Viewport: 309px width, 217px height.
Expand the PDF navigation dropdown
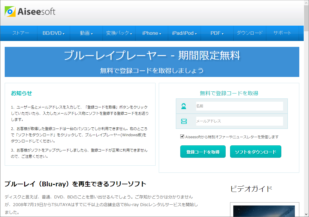(x=217, y=33)
